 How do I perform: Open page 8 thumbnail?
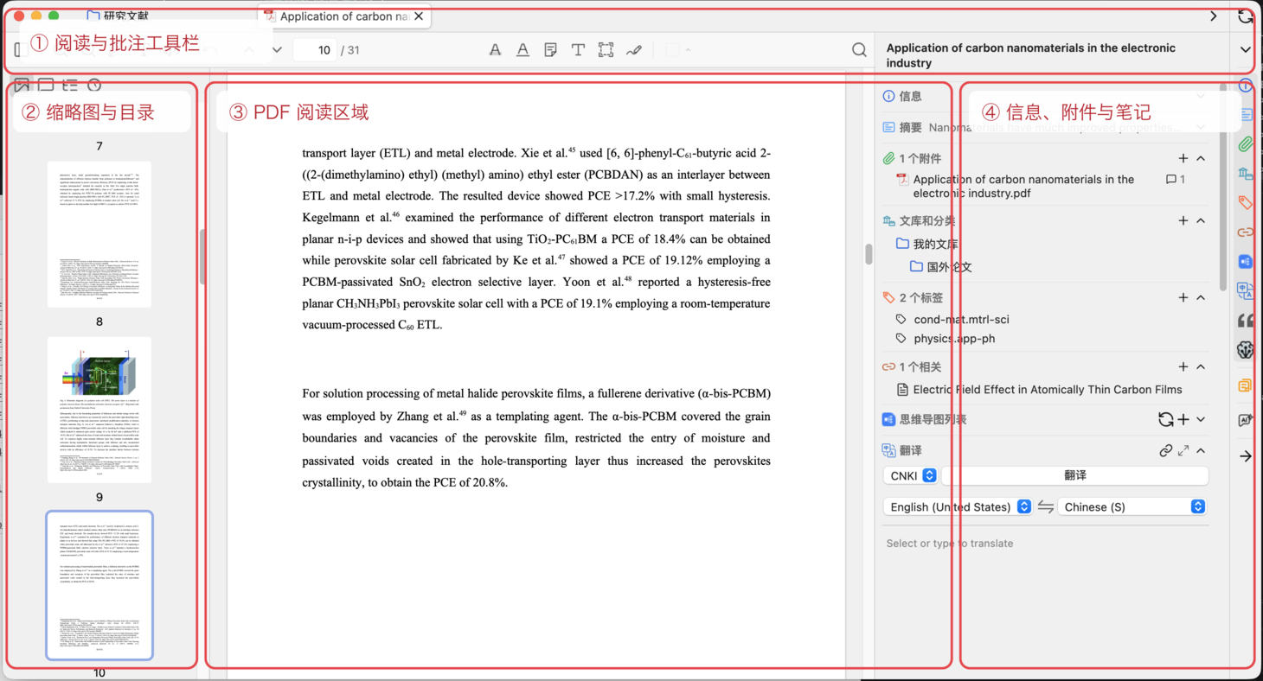(99, 234)
